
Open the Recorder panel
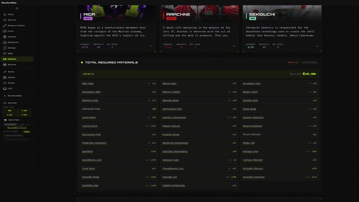point(17,103)
